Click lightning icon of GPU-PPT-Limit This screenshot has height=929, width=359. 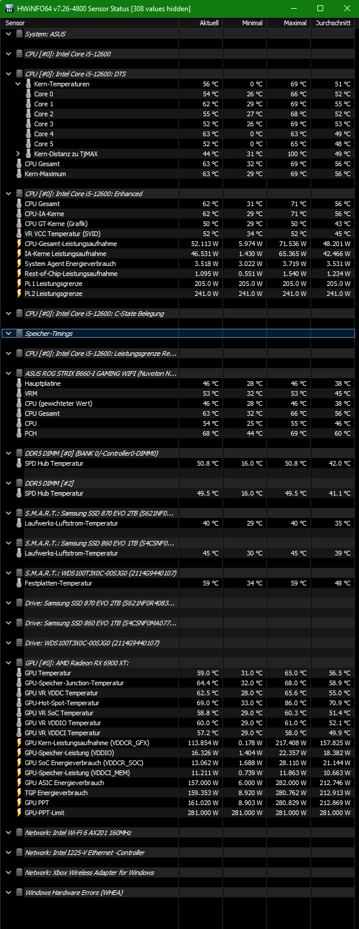tap(19, 813)
